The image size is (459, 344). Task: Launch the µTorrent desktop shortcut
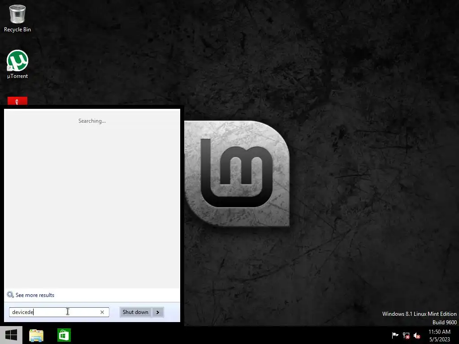pos(17,64)
